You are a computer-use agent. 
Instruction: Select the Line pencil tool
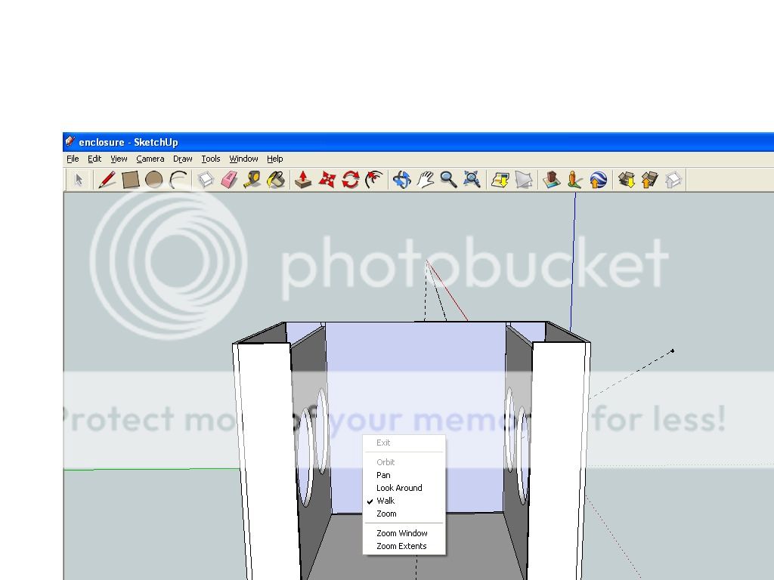[x=107, y=180]
